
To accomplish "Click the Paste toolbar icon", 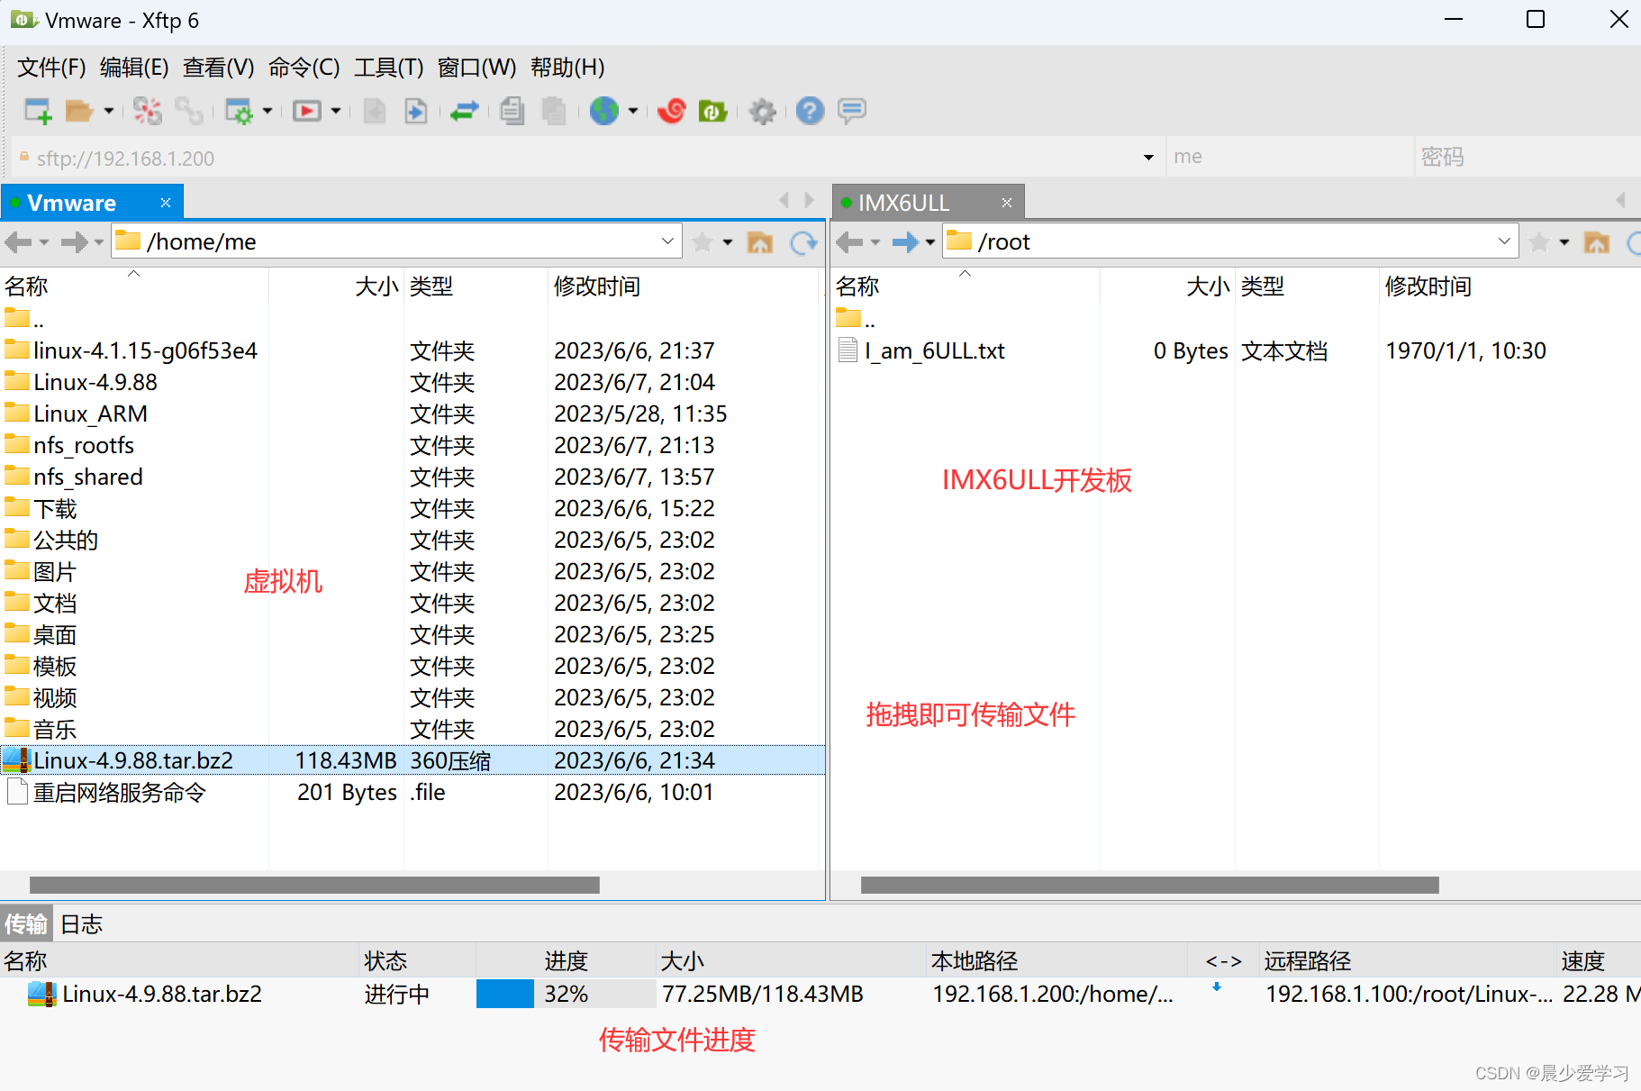I will 554,111.
